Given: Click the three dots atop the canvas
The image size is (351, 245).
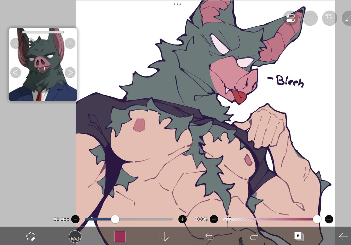Looking at the screenshot, I should pos(177,4).
